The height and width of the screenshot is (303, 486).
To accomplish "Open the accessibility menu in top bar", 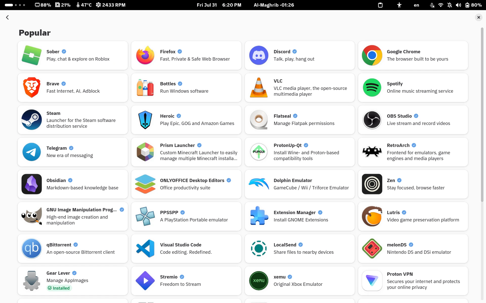I will [x=399, y=5].
